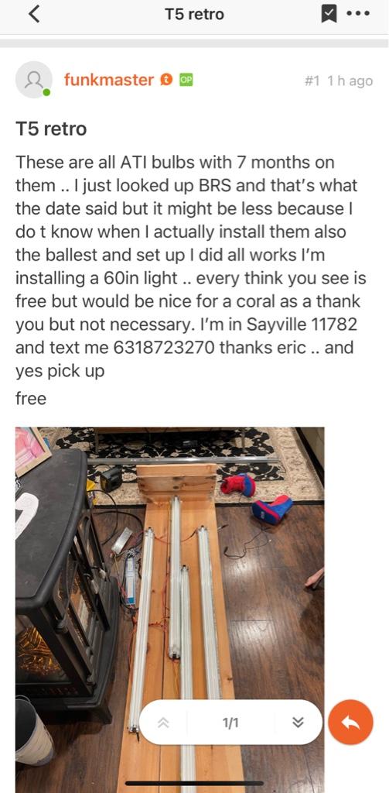Tap the green OP badge
The width and height of the screenshot is (389, 793).
186,80
